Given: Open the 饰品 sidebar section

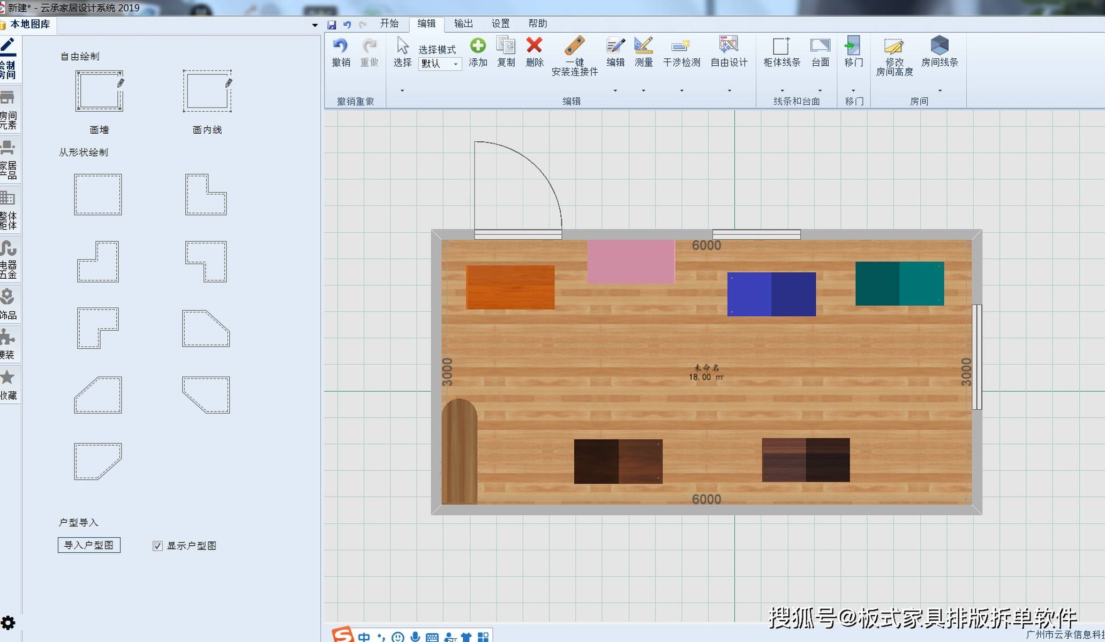Looking at the screenshot, I should [9, 304].
